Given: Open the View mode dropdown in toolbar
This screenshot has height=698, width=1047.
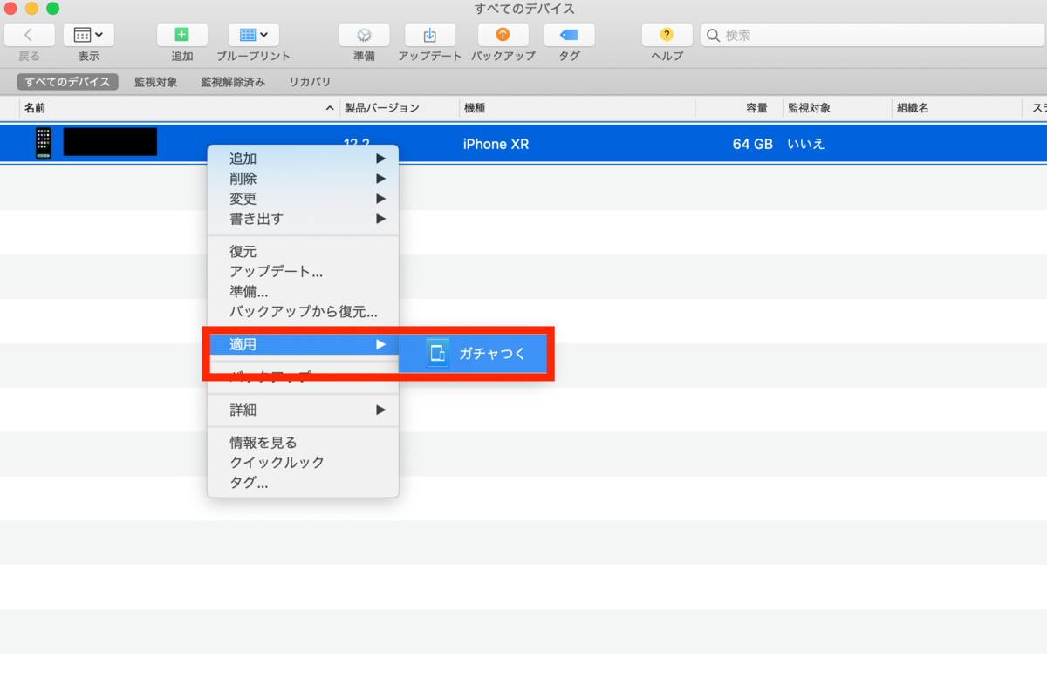Looking at the screenshot, I should 89,35.
